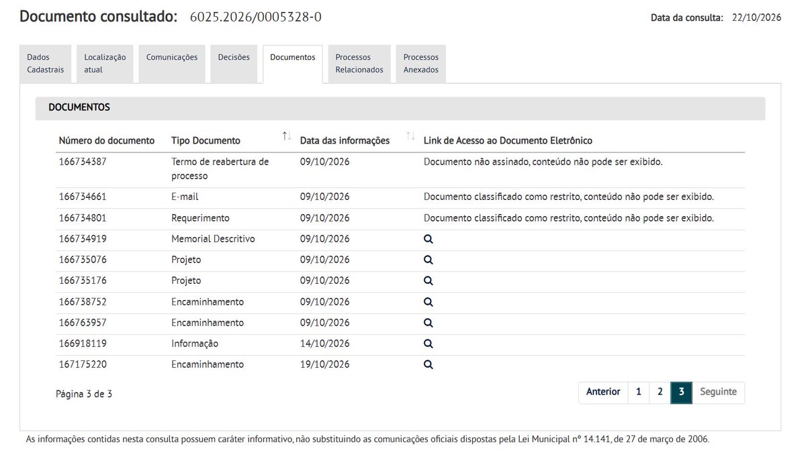The height and width of the screenshot is (451, 806).
Task: Select document number 166734387
Action: (x=83, y=162)
